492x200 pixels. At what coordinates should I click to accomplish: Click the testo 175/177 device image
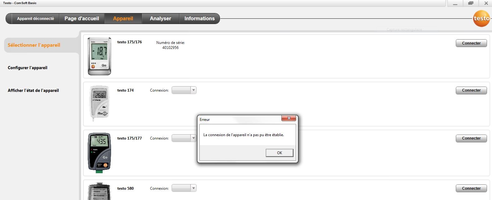99,153
